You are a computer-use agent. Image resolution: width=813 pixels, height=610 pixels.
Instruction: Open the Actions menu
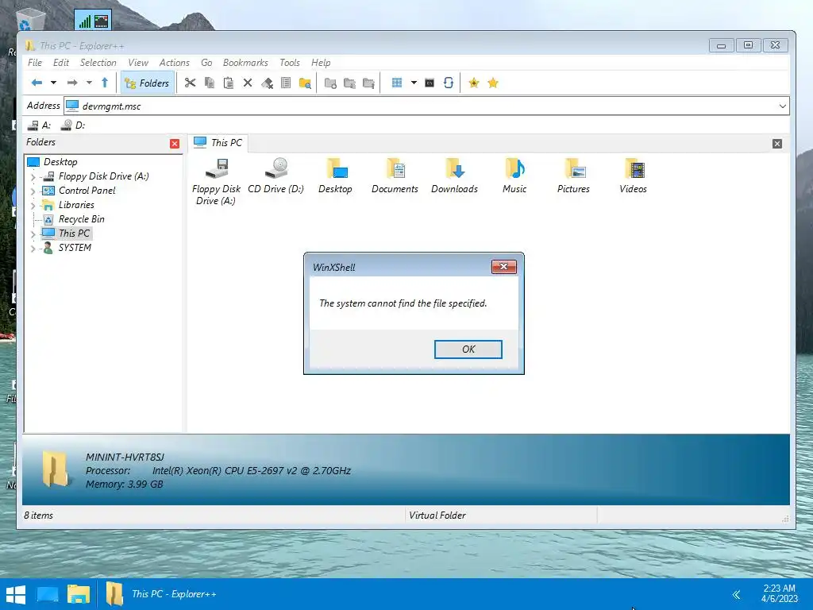tap(174, 63)
